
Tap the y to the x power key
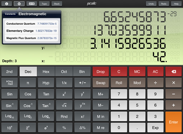pyautogui.click(x=83, y=94)
